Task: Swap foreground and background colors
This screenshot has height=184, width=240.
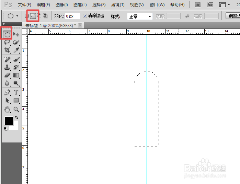Action: pyautogui.click(x=16, y=117)
